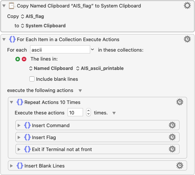195x175 pixels.
Task: Click gear icon on Insert Blank Lines action
Action: tap(180, 166)
